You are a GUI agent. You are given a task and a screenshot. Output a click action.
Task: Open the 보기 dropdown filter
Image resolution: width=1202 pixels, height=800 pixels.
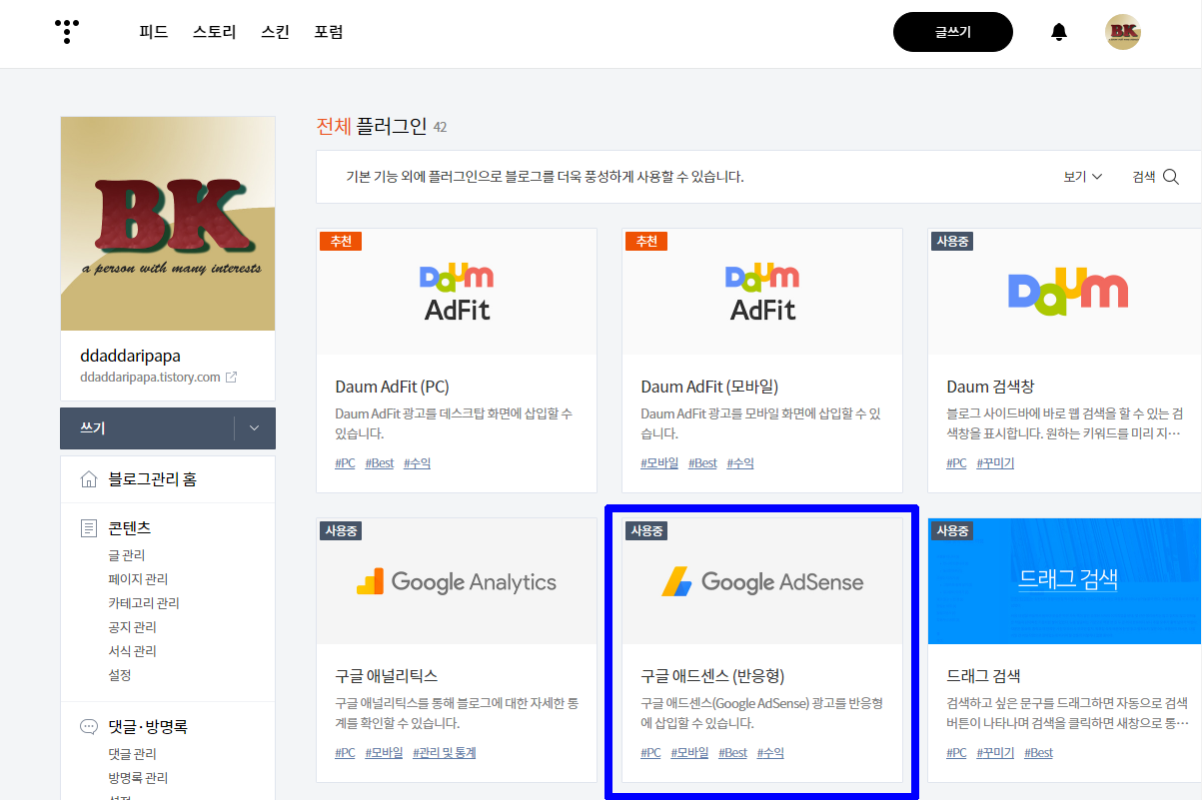click(1083, 177)
